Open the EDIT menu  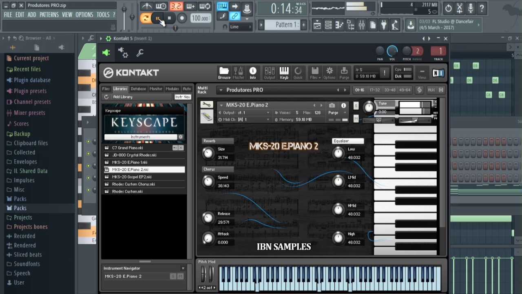[20, 15]
